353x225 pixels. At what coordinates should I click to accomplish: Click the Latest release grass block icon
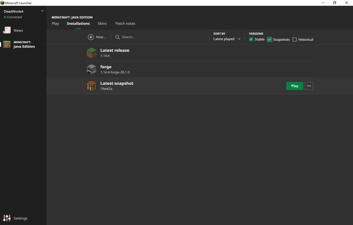(91, 53)
